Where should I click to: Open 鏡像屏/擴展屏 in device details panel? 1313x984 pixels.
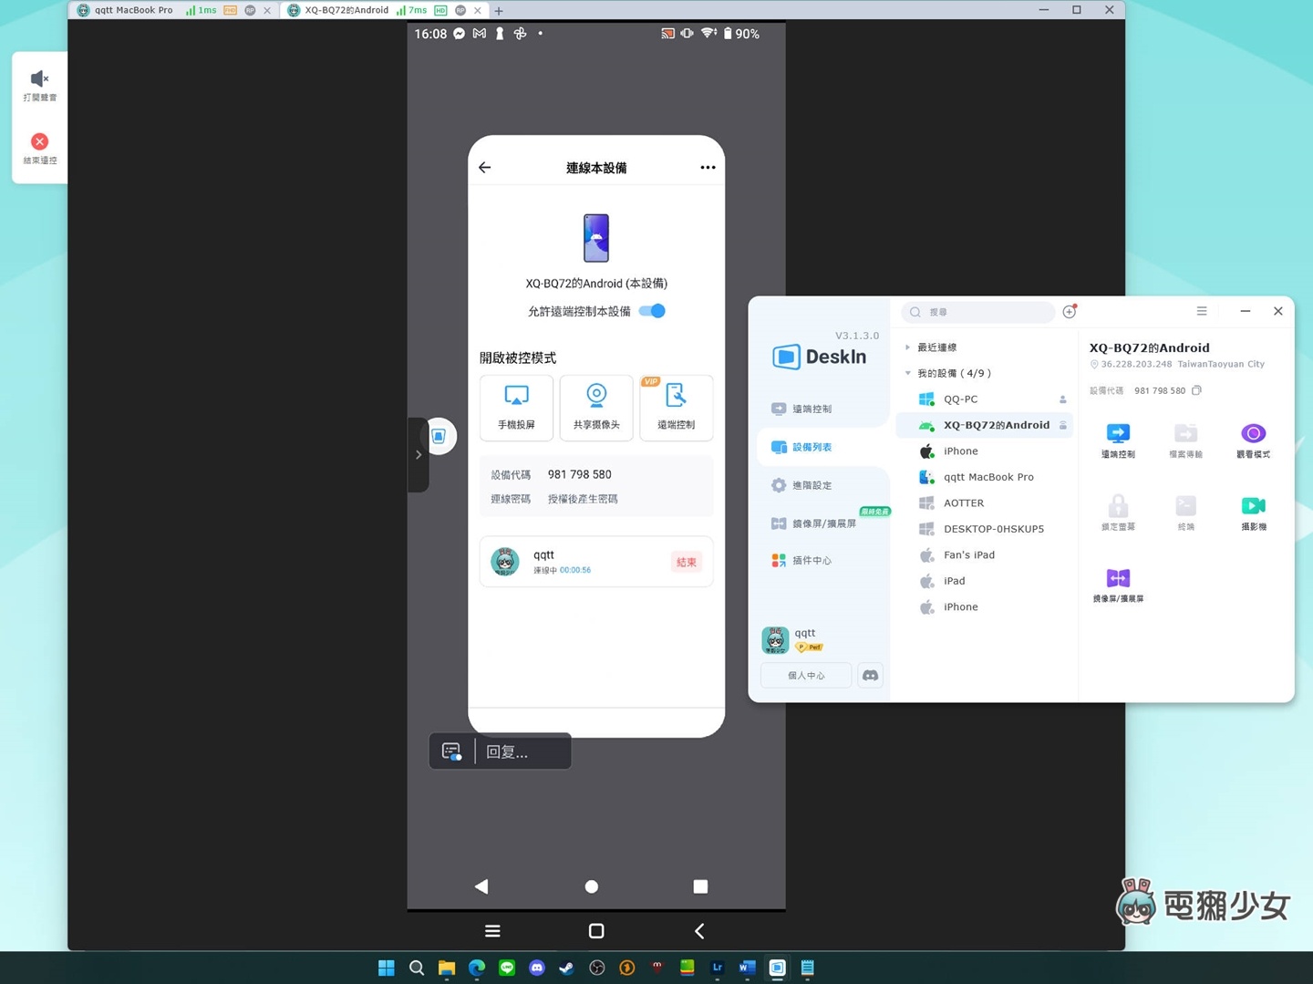pos(1118,578)
